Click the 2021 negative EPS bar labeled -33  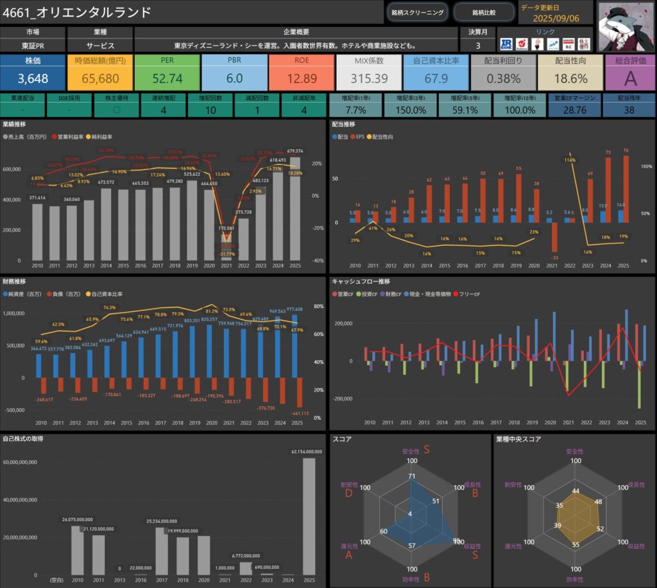pos(554,237)
